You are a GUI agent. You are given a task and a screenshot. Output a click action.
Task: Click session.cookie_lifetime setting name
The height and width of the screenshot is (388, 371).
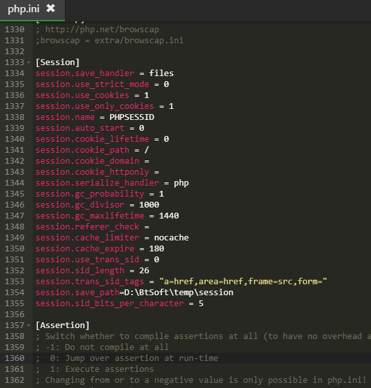[92, 139]
